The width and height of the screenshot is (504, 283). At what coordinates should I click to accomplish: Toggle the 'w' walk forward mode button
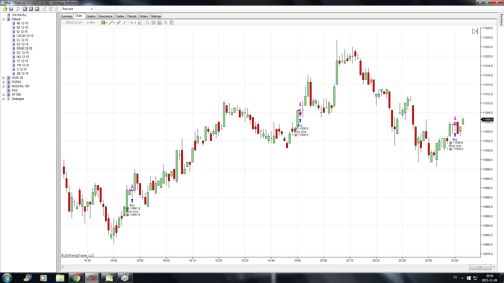[37, 9]
